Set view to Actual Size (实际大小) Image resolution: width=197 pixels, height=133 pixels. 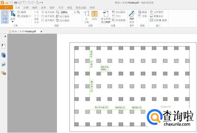pyautogui.click(x=36, y=17)
